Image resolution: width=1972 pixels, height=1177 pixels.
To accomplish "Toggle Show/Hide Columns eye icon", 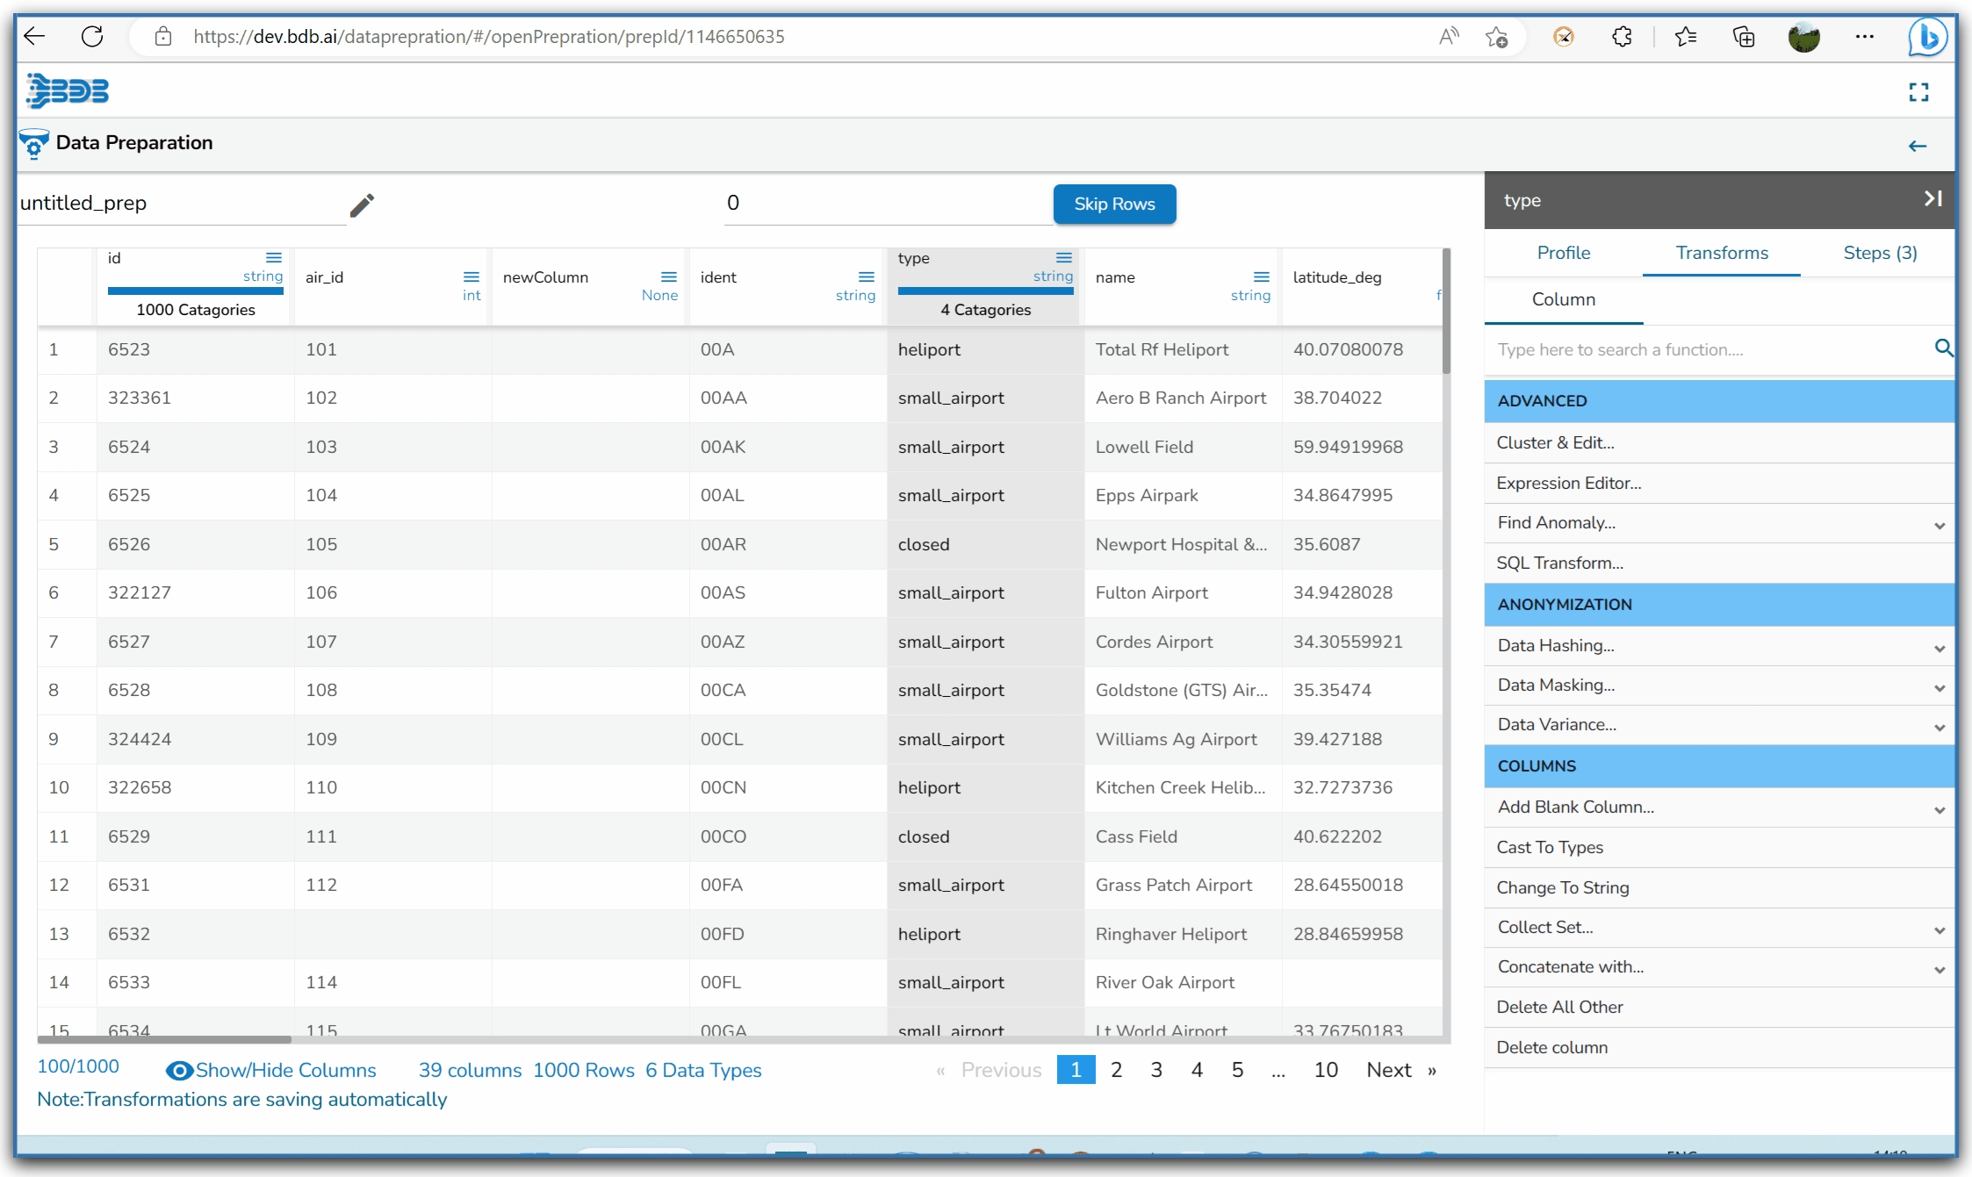I will click(x=179, y=1070).
